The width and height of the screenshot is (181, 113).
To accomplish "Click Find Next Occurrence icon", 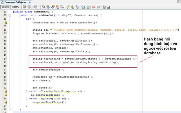I will point(53,7).
